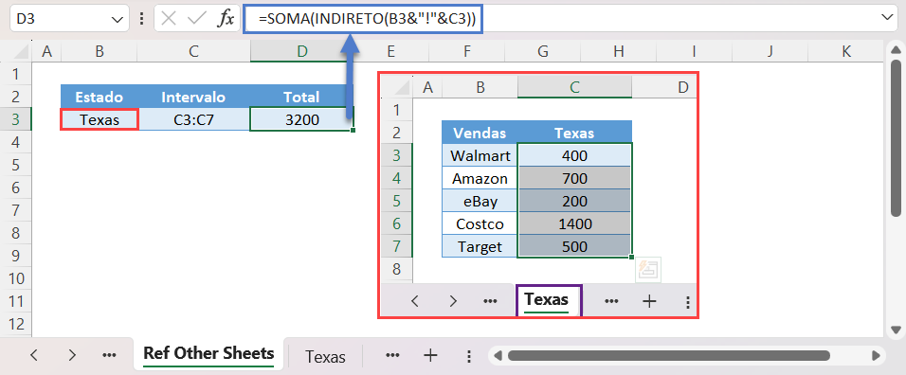Click Amazon in the inset picture
Image resolution: width=906 pixels, height=375 pixels.
480,178
